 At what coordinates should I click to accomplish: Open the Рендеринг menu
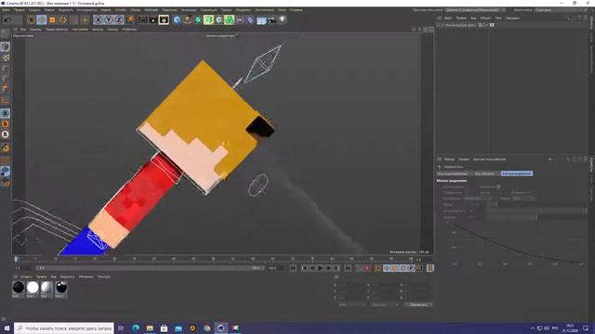click(x=244, y=10)
